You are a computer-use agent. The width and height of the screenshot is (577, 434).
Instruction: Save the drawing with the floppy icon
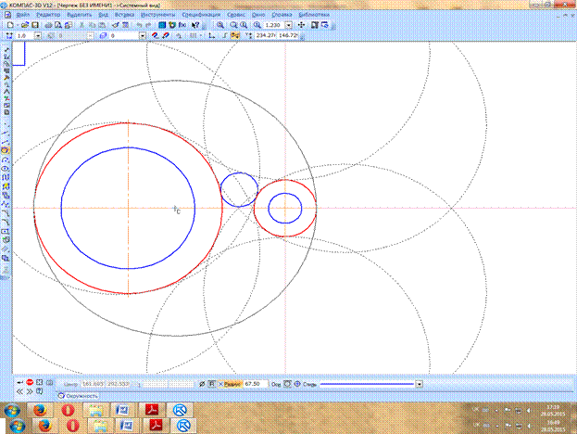pyautogui.click(x=35, y=25)
